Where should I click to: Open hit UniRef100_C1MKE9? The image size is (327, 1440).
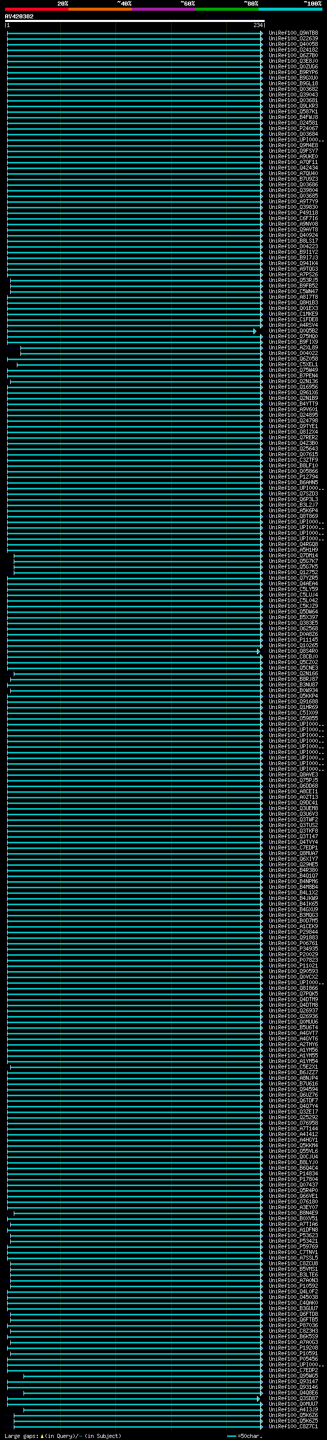click(x=293, y=314)
